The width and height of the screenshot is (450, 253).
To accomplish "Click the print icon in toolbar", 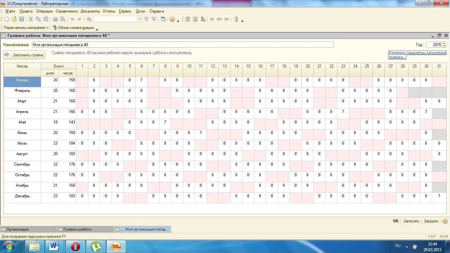I will coord(55,19).
